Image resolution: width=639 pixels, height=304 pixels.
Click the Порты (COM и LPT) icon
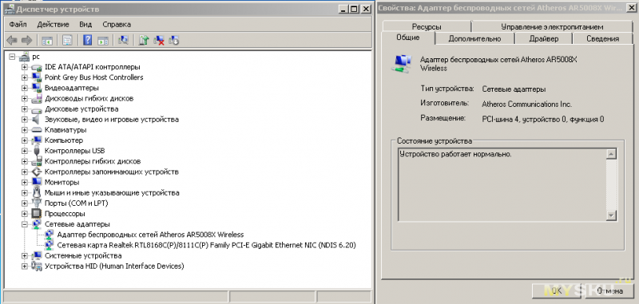click(x=37, y=203)
